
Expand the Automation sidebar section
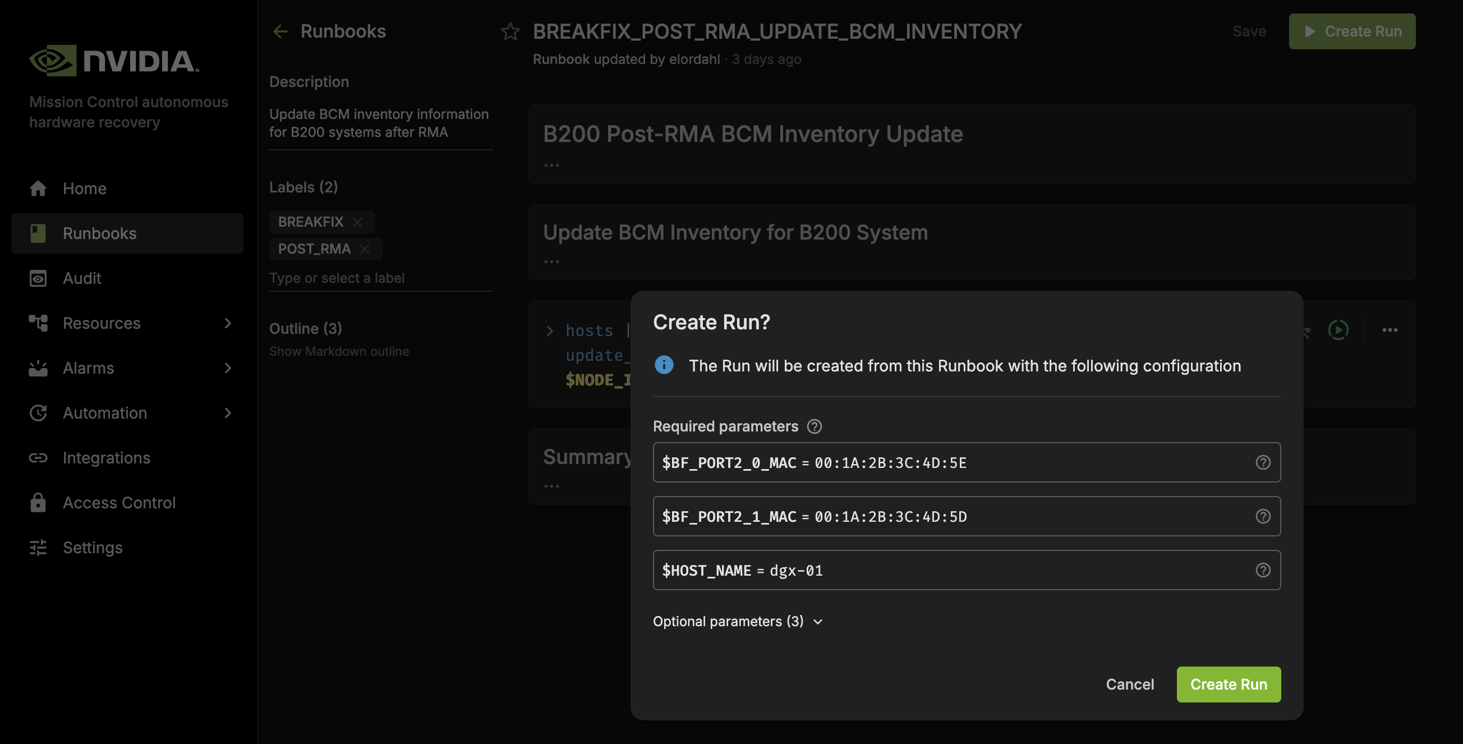[228, 413]
